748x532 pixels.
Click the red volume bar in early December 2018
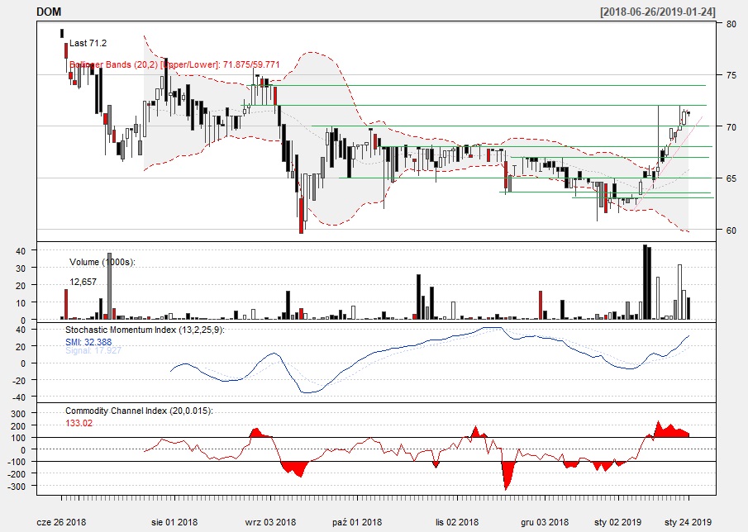541,305
